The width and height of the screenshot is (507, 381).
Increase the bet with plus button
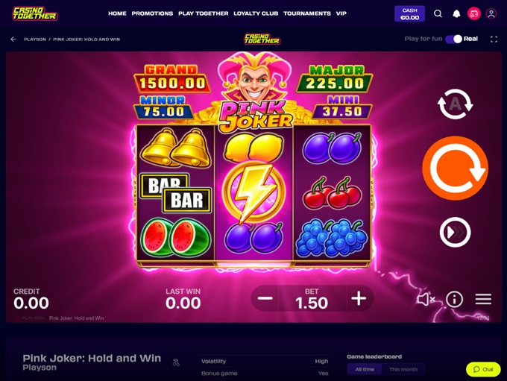click(359, 298)
